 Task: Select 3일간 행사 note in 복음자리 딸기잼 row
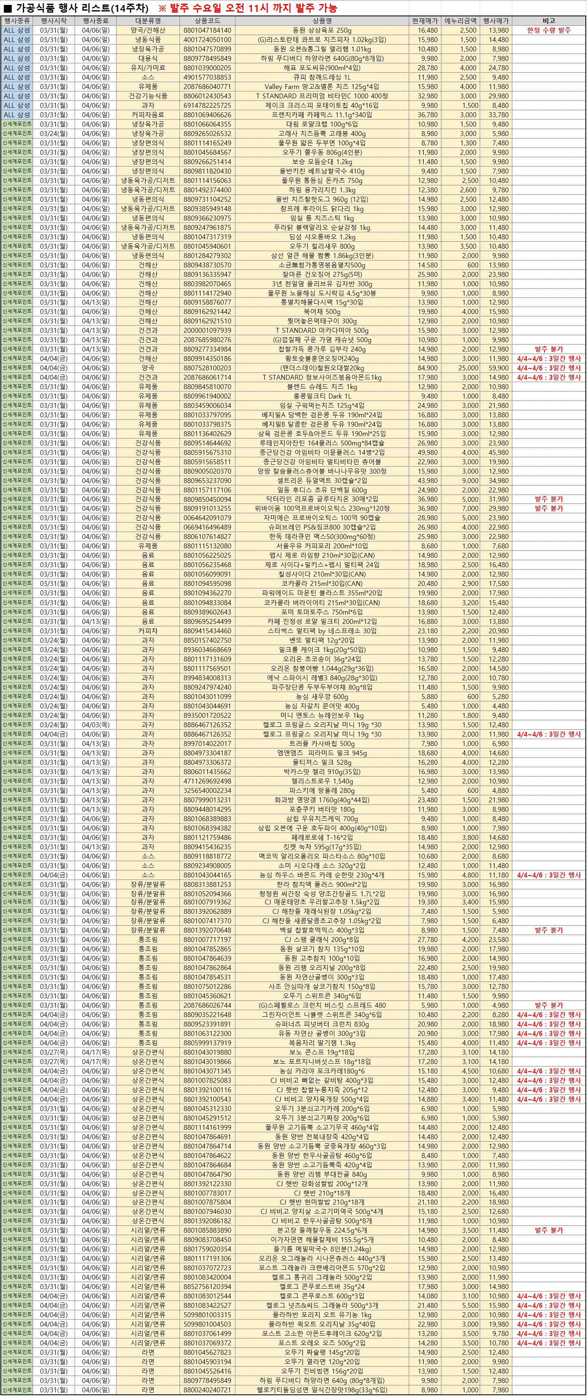pos(549,1043)
